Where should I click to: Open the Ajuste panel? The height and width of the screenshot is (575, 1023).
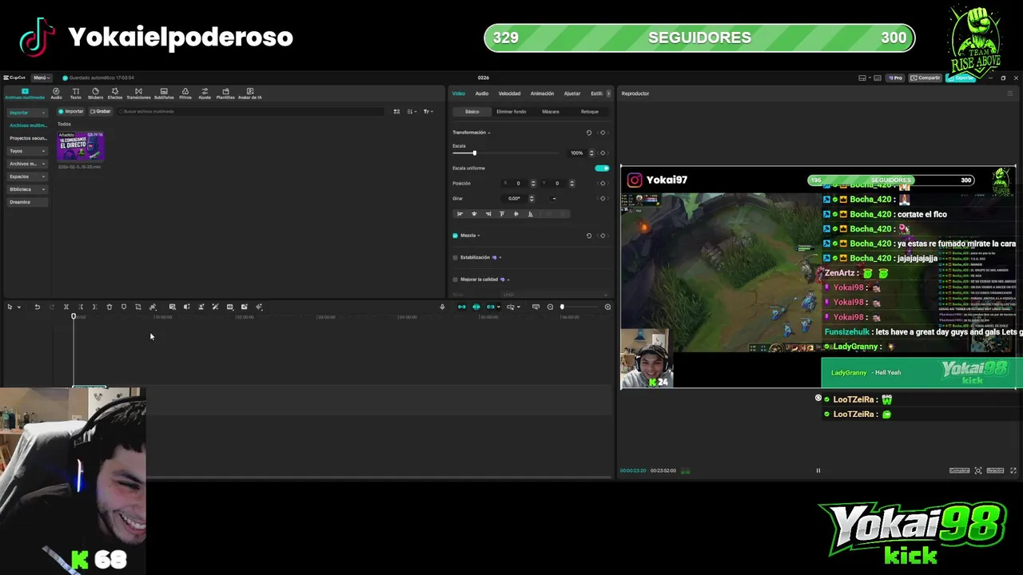[205, 93]
